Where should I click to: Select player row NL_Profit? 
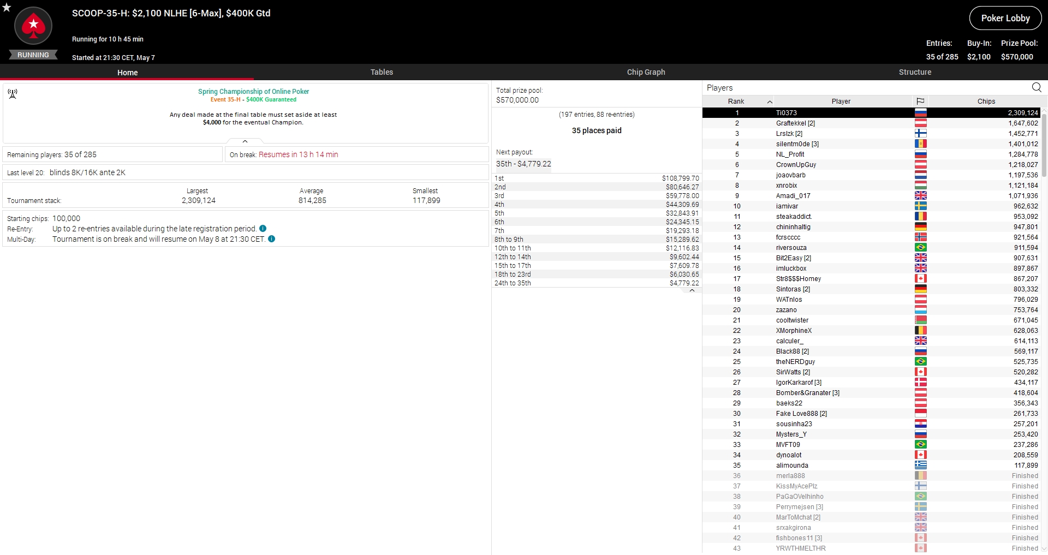[x=872, y=154]
